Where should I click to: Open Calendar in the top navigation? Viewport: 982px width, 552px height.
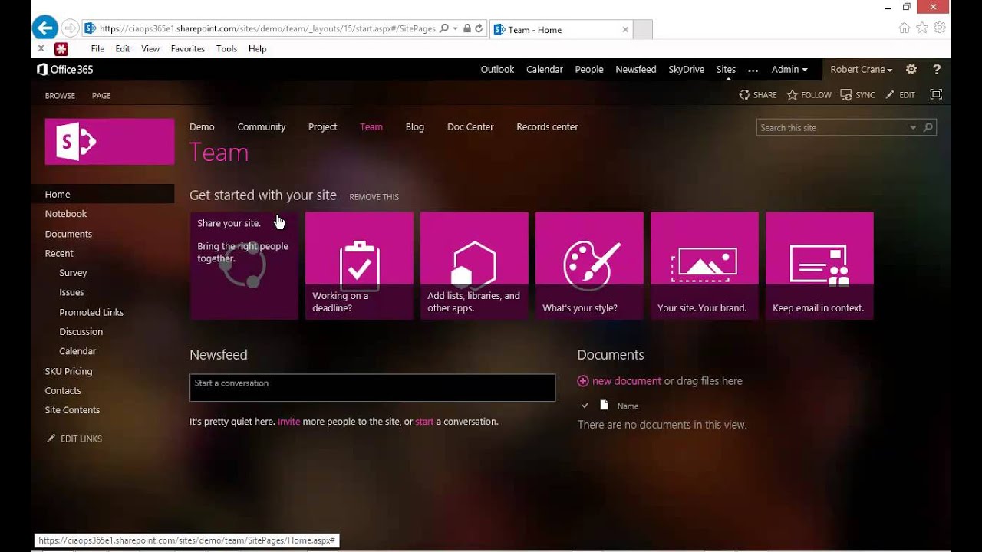click(x=545, y=69)
